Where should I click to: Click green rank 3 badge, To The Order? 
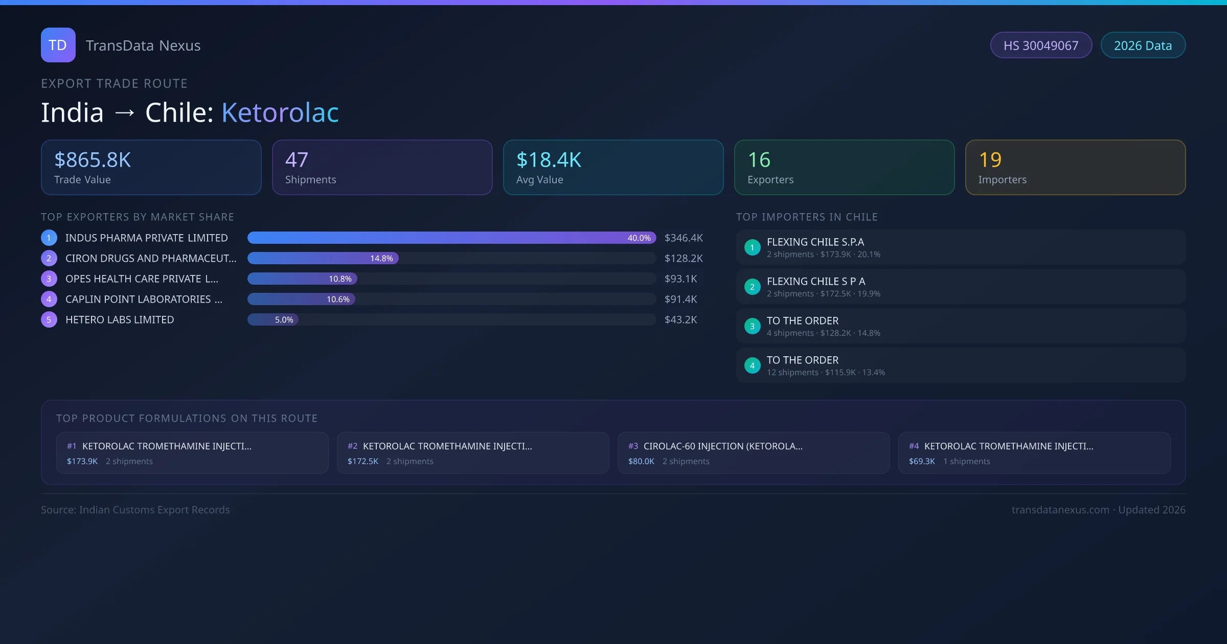pyautogui.click(x=752, y=326)
